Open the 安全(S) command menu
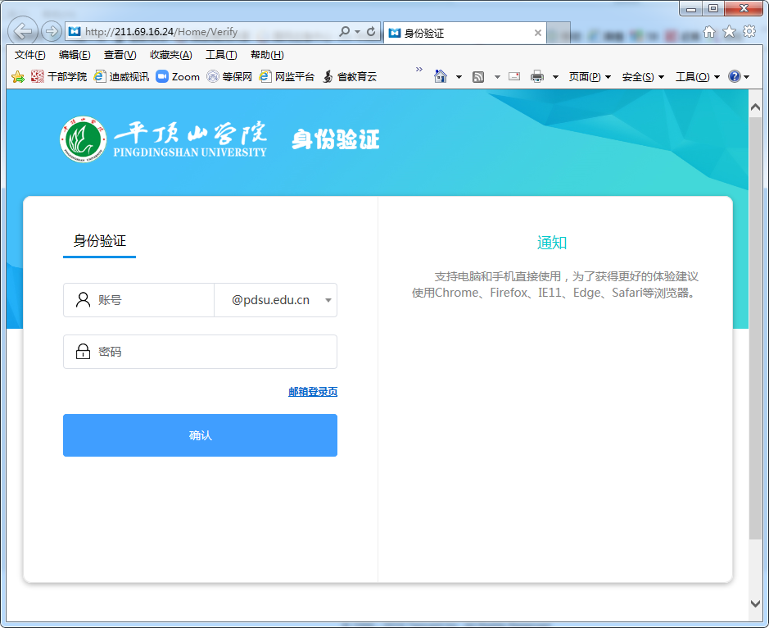The height and width of the screenshot is (628, 769). 643,76
